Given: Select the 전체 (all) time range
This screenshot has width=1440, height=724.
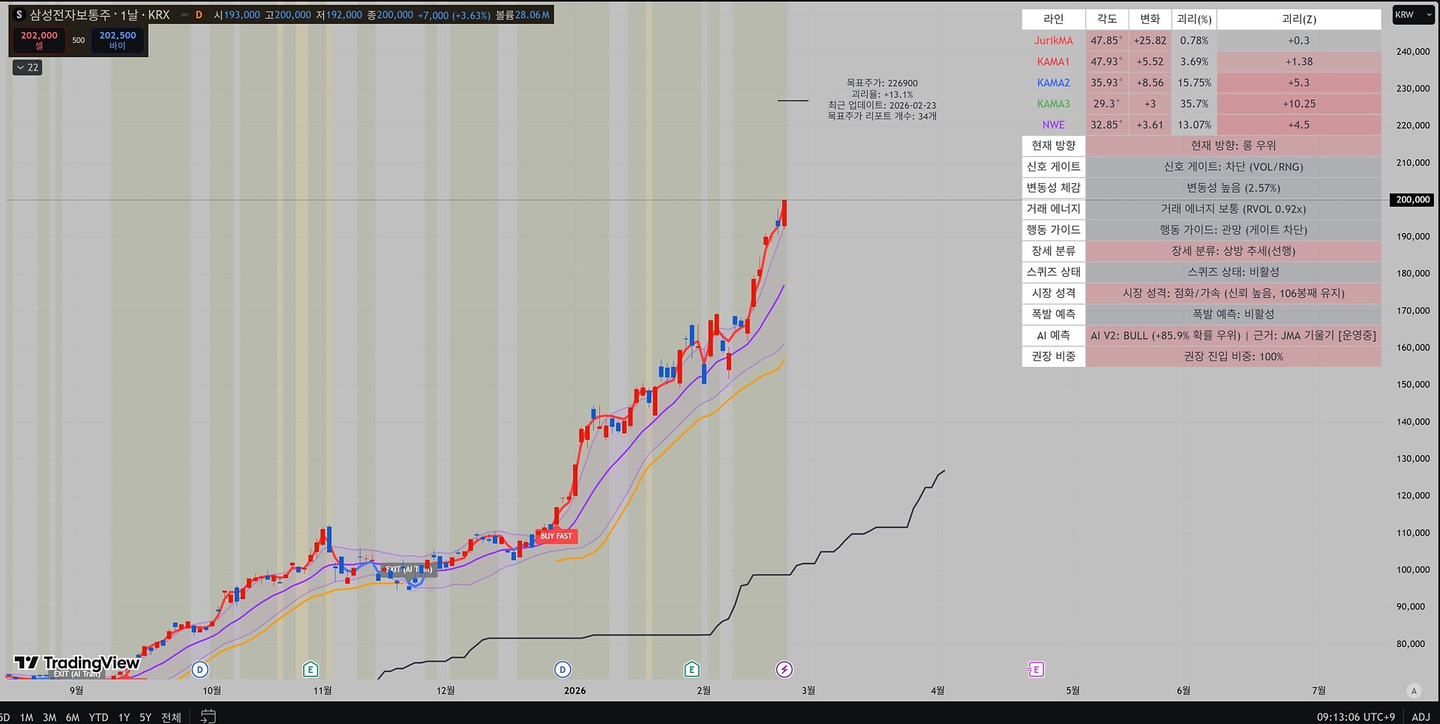Looking at the screenshot, I should (171, 717).
